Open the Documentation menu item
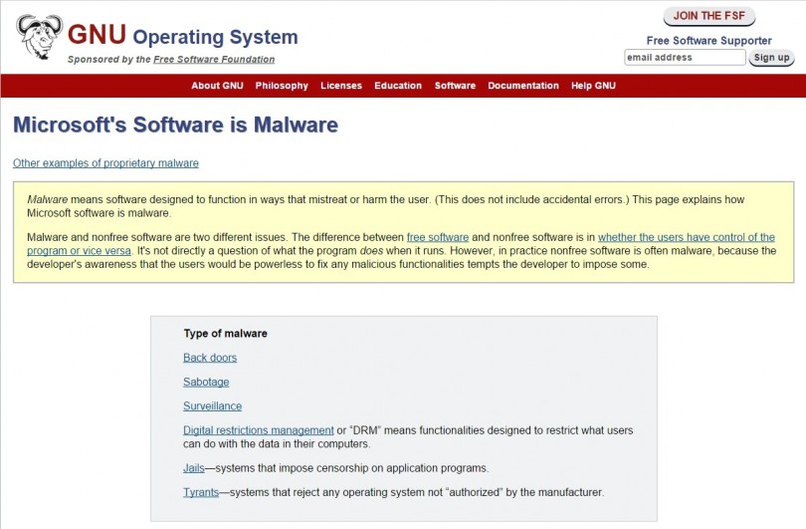Viewport: 806px width, 529px height. pos(523,86)
